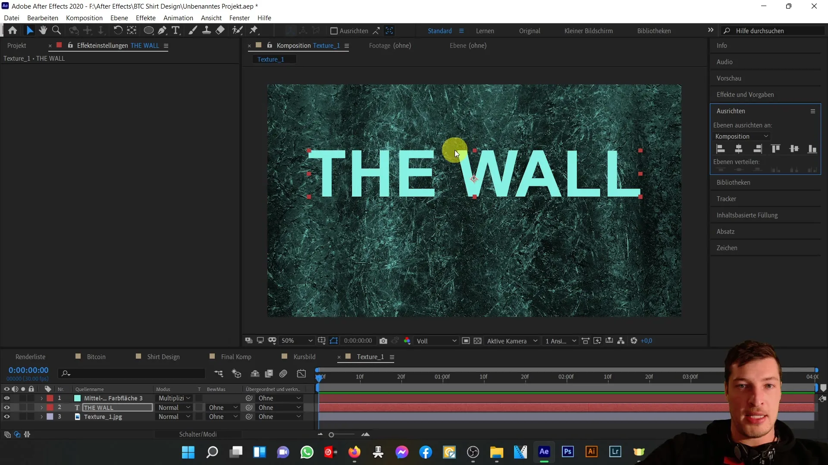This screenshot has width=828, height=465.
Task: Expand the Texture_1.jpg layer properties
Action: click(x=41, y=417)
